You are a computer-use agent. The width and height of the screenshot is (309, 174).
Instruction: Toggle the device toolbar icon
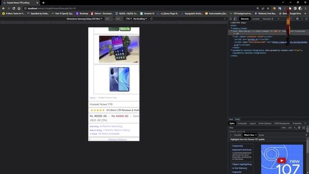coord(235,19)
